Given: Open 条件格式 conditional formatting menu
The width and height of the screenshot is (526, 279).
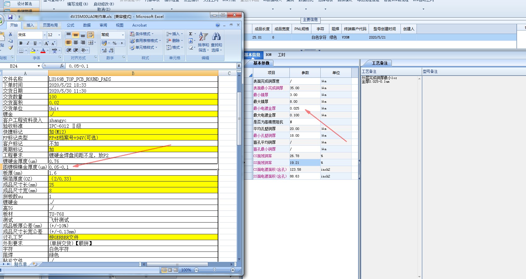Looking at the screenshot, I should click(x=142, y=34).
